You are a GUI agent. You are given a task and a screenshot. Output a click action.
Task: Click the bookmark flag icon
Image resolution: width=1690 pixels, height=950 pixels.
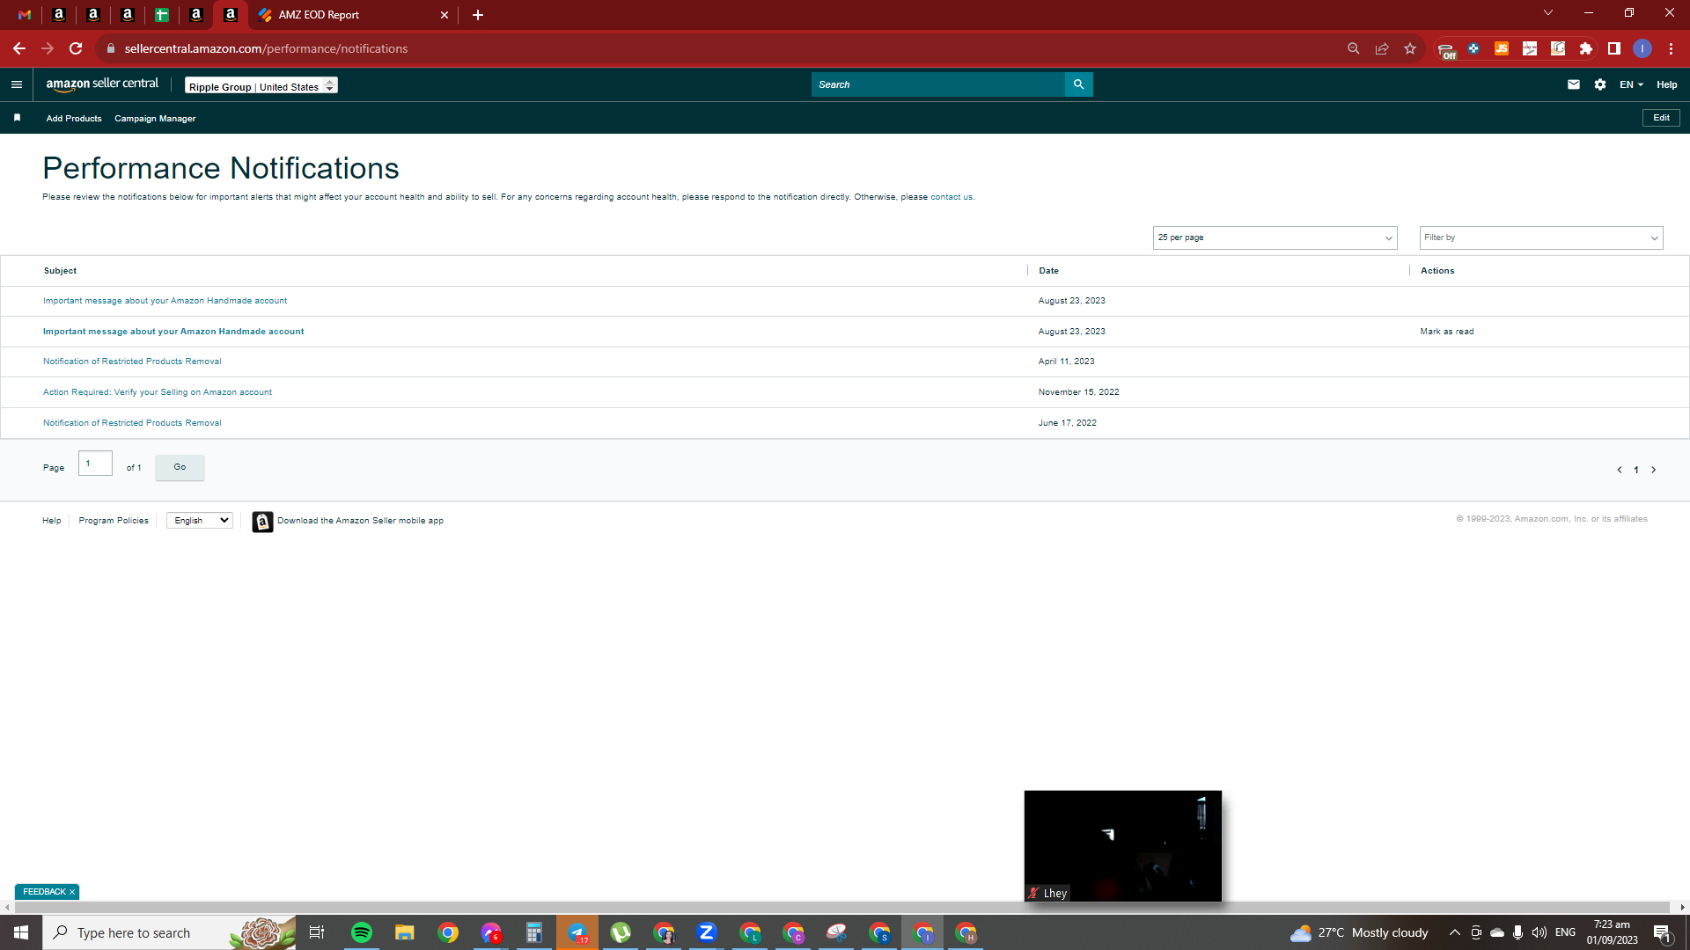(x=17, y=118)
